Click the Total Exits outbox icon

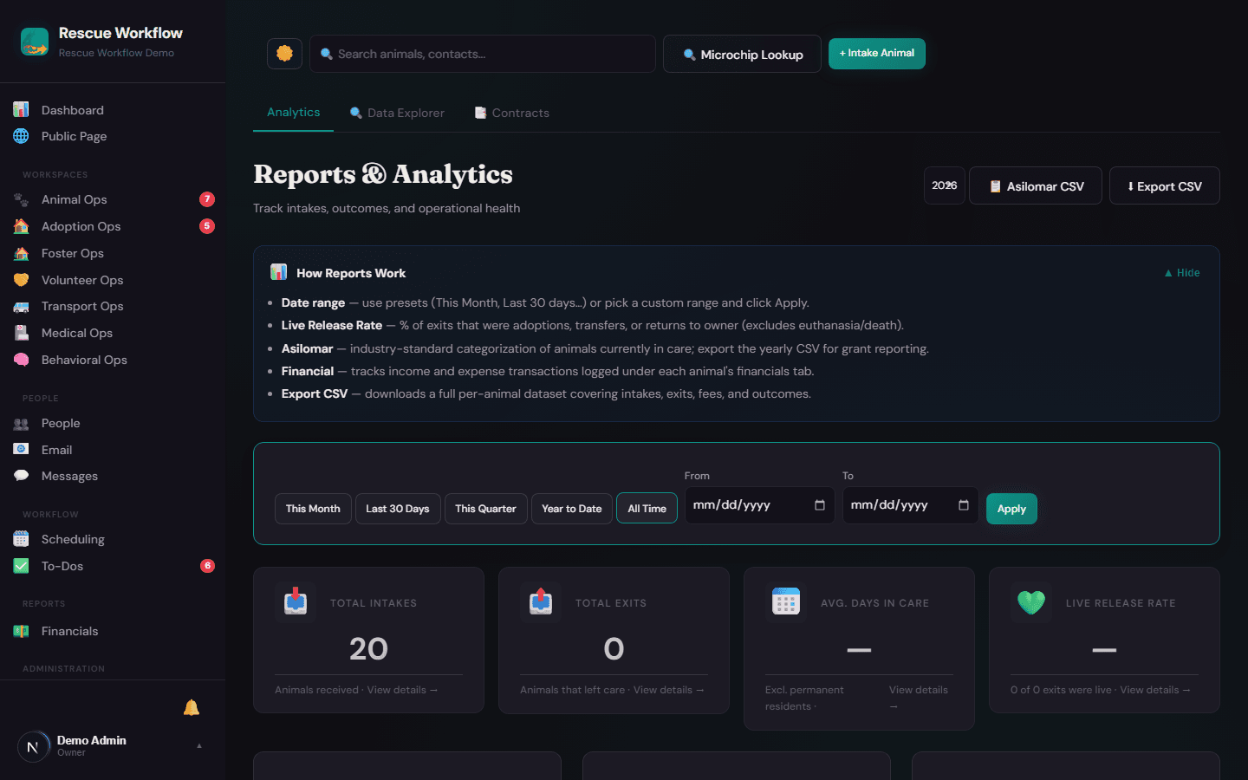pos(541,601)
